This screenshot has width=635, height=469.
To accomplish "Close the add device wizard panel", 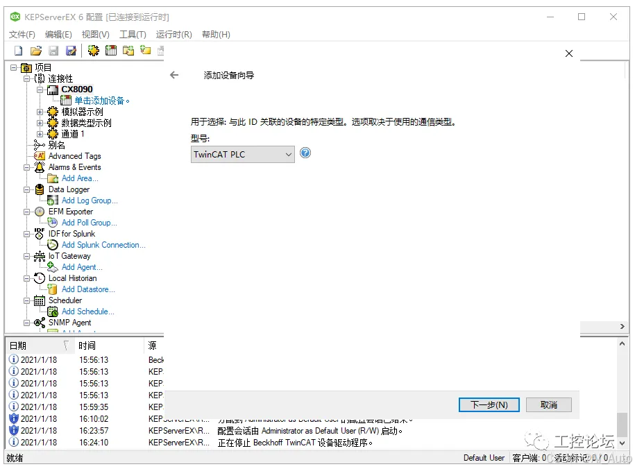I will [x=568, y=53].
